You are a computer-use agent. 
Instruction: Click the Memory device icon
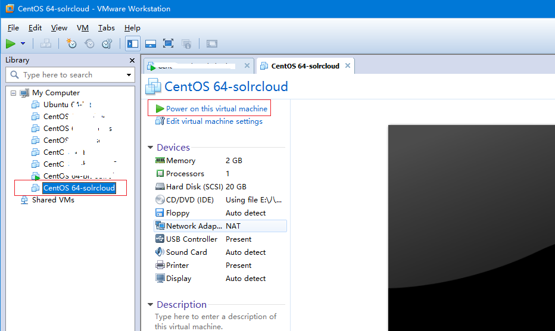tap(160, 160)
